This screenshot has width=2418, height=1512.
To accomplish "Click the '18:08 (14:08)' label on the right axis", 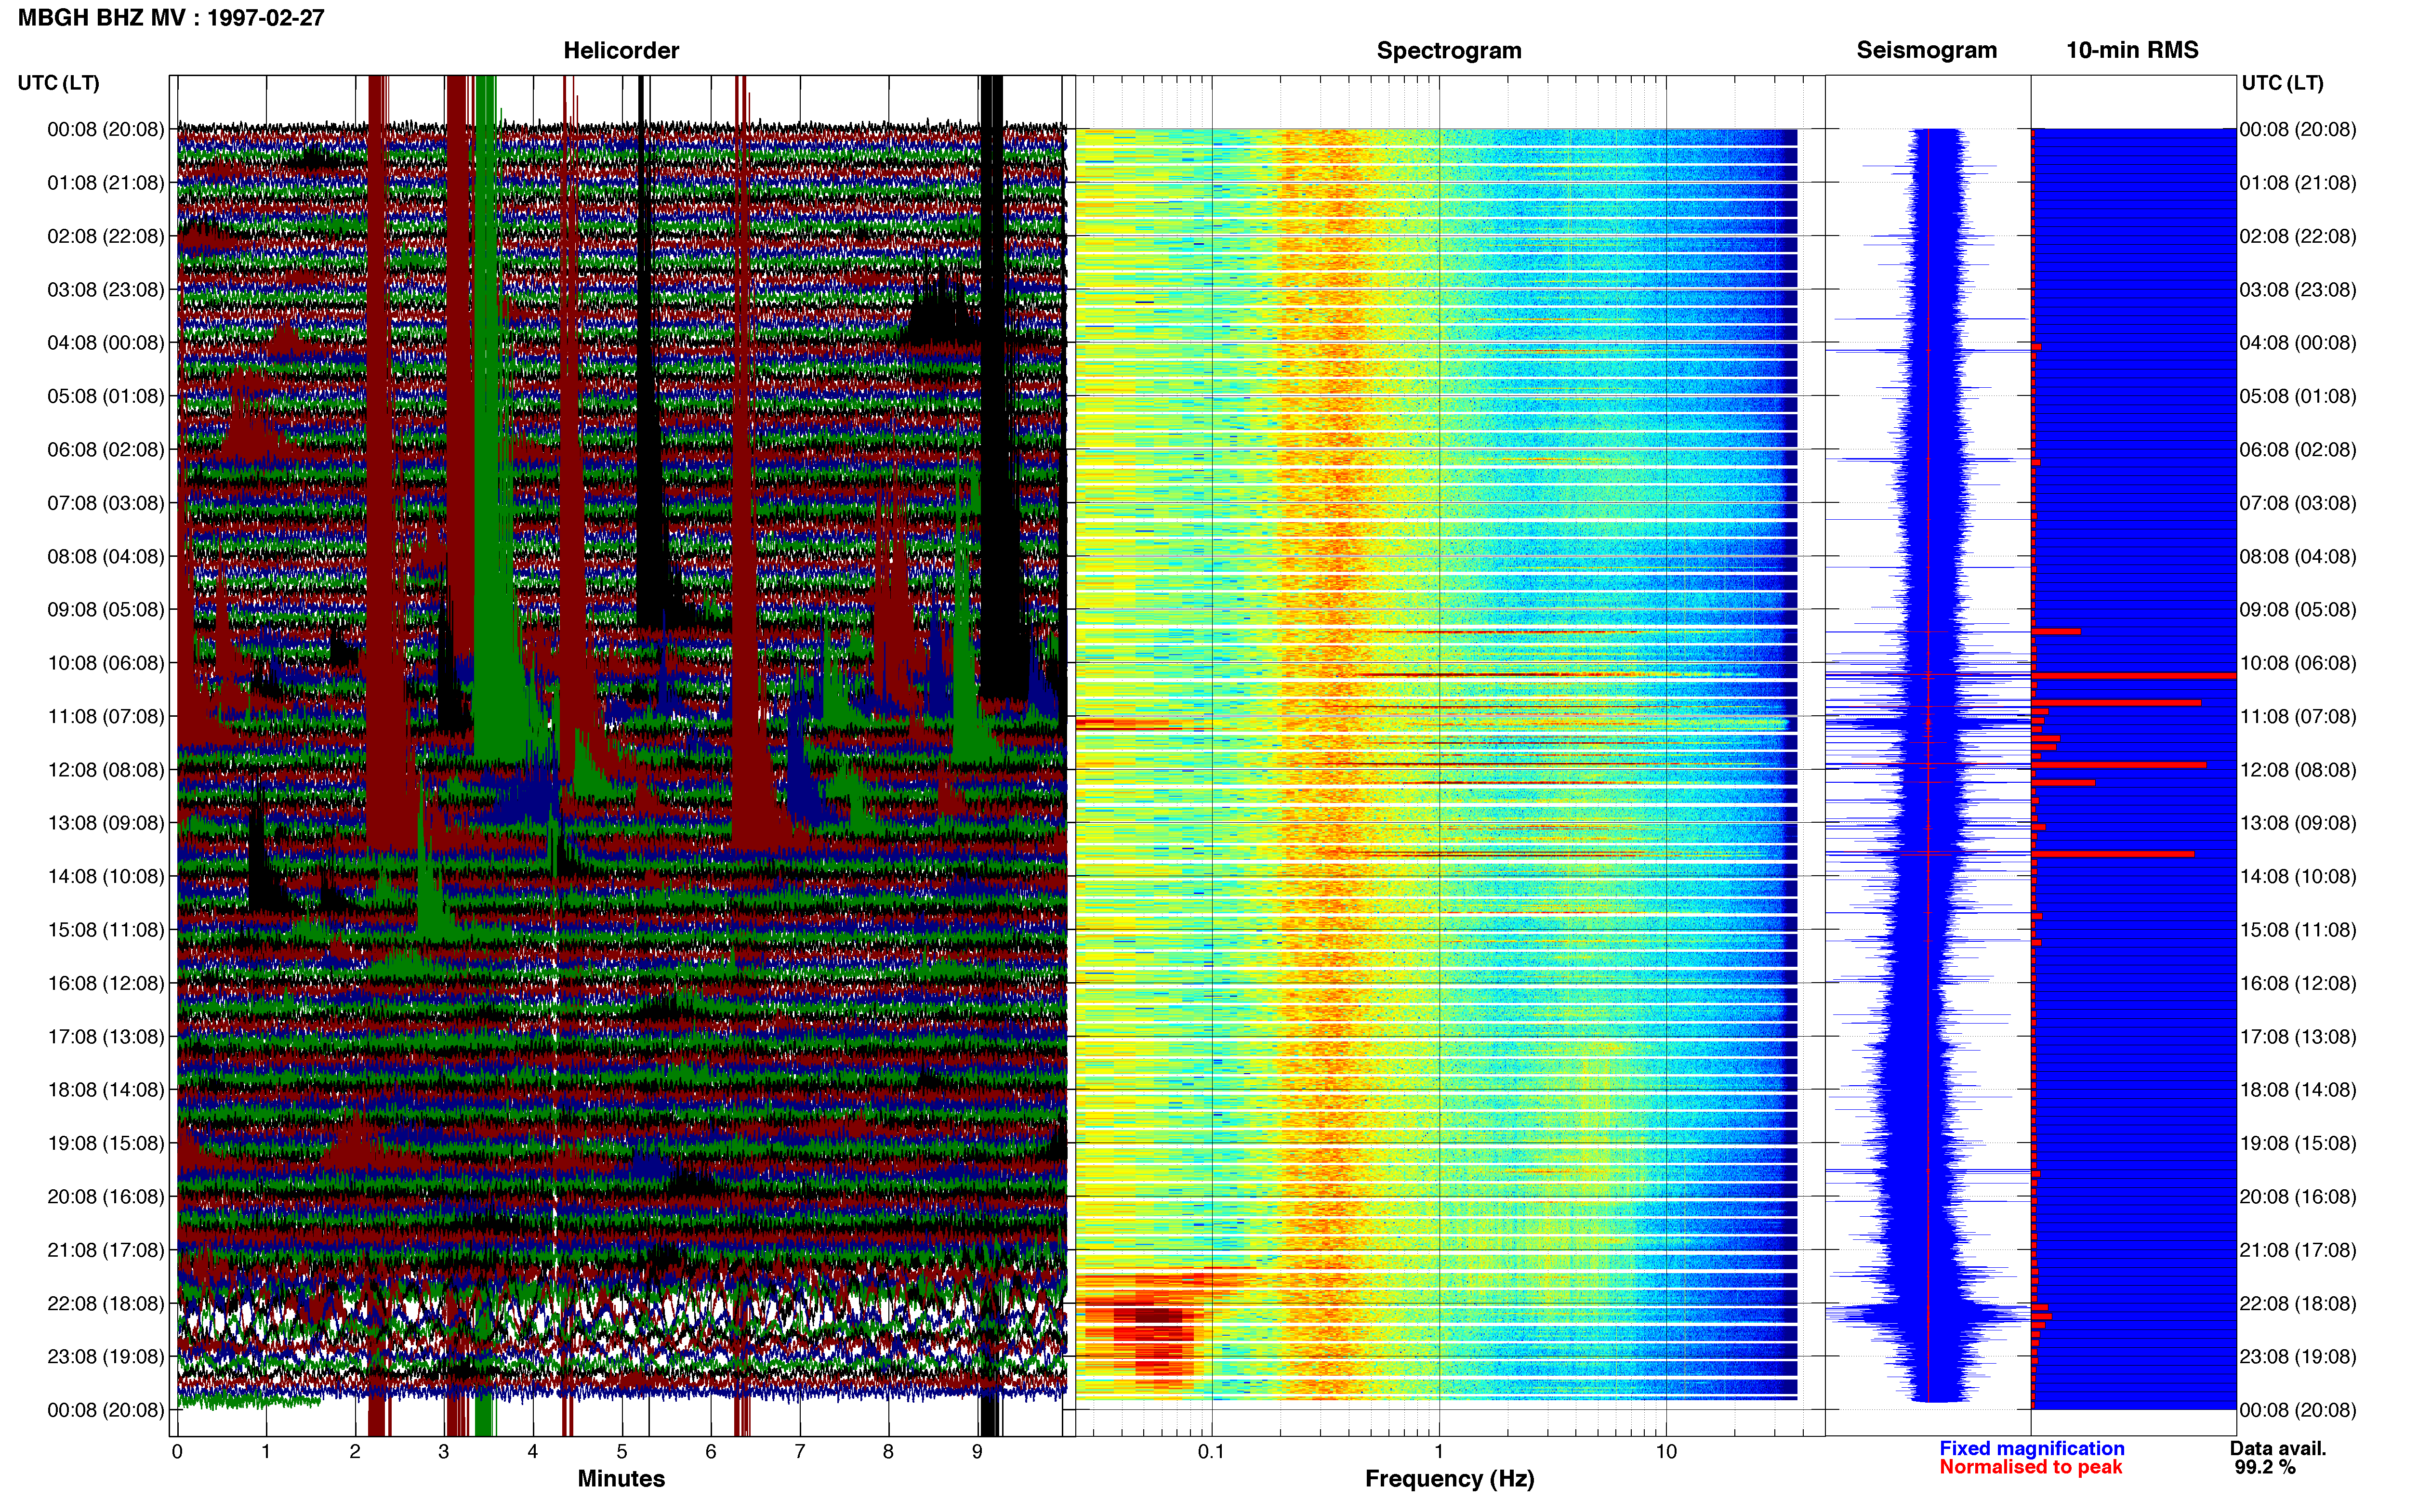I will (x=2297, y=1090).
